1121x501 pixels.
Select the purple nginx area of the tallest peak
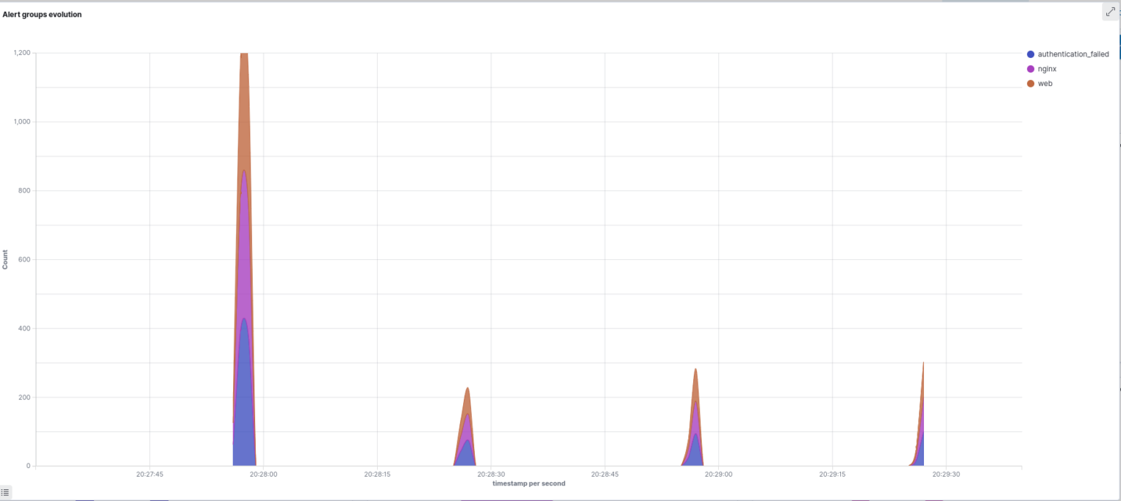(x=244, y=250)
